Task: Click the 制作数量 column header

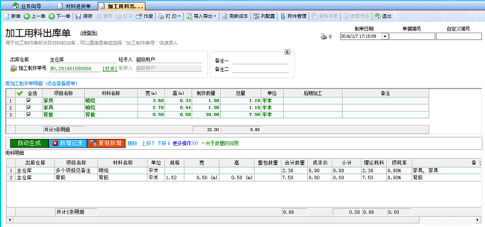Action: (206, 93)
